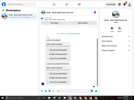Expand the Privacy & support section

pos(116,51)
